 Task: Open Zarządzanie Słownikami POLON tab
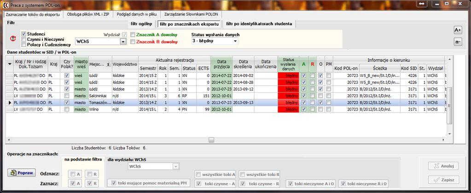pos(191,14)
